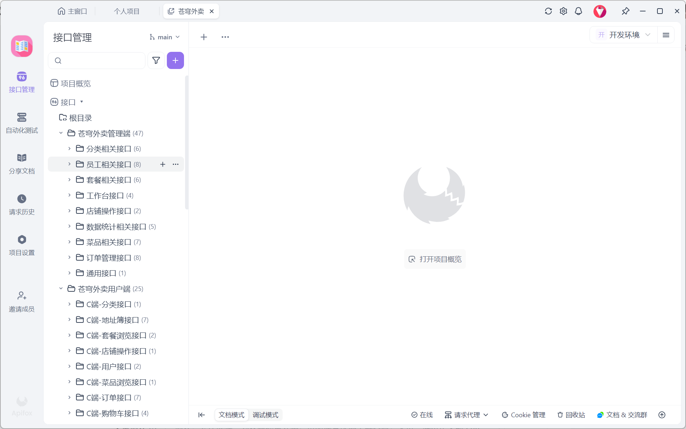The width and height of the screenshot is (686, 429).
Task: Click the purple add-new plus button
Action: [175, 60]
